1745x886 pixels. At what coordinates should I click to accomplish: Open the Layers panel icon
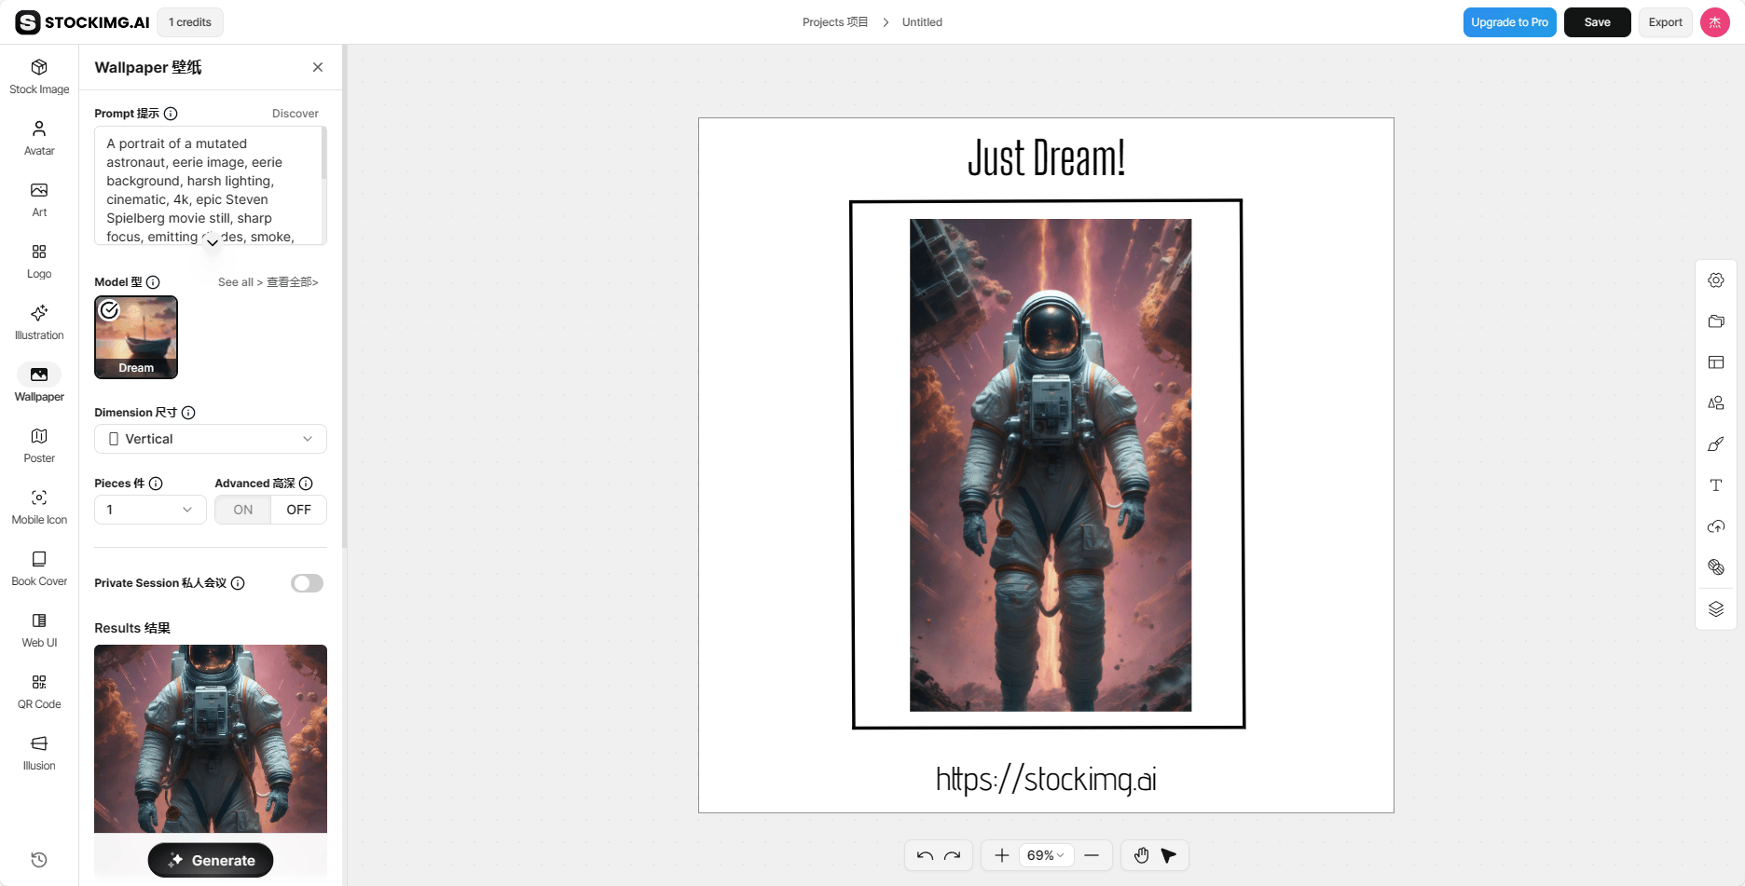pos(1715,608)
